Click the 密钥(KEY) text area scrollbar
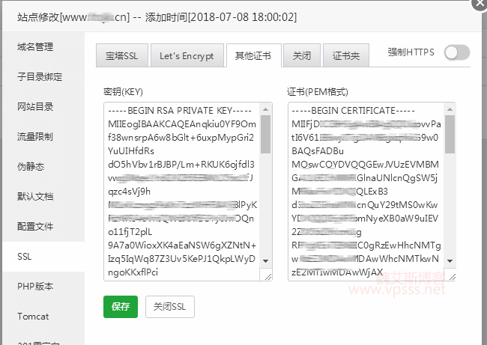The image size is (487, 345). 266,135
